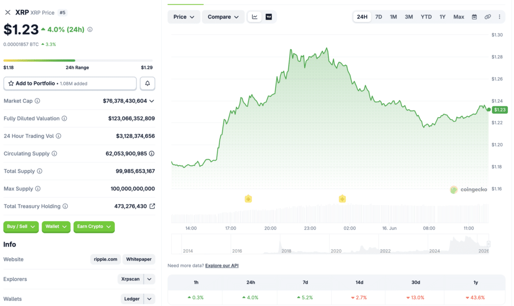Click info icon beside Total Treasury Holding
Screen dimensions: 514x306
coord(65,206)
